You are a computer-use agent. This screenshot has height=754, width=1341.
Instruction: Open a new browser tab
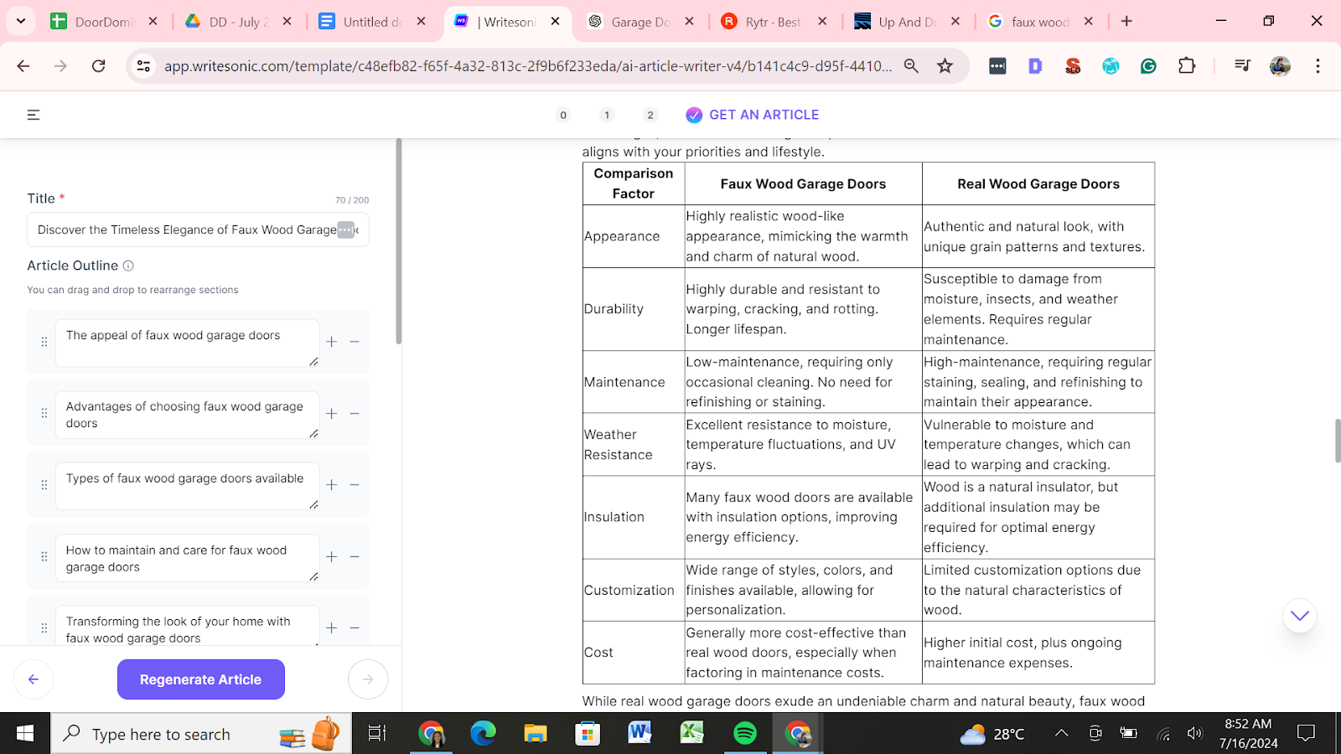click(1126, 22)
